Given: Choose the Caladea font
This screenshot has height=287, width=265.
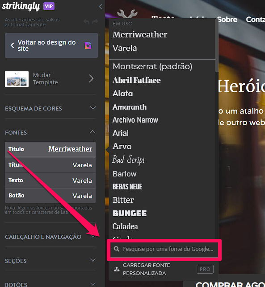Looking at the screenshot, I should [x=125, y=226].
